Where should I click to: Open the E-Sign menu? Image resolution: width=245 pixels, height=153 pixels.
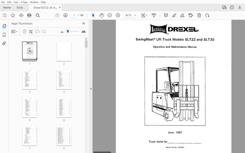pos(24,2)
